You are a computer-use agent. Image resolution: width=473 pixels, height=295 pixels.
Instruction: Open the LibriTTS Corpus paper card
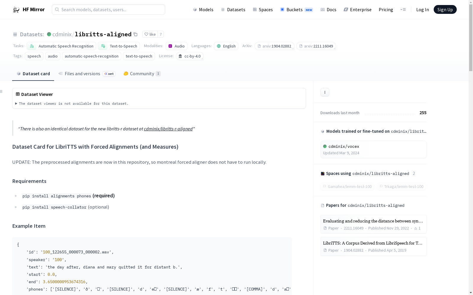pyautogui.click(x=373, y=246)
